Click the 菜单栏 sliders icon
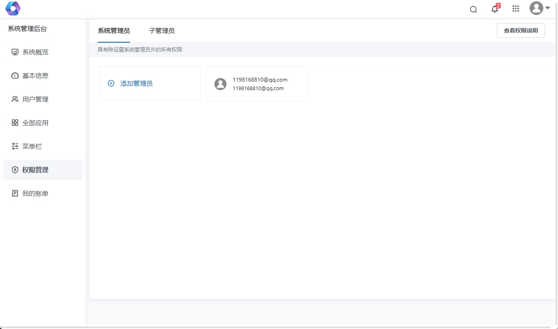The height and width of the screenshot is (329, 558). pos(15,146)
